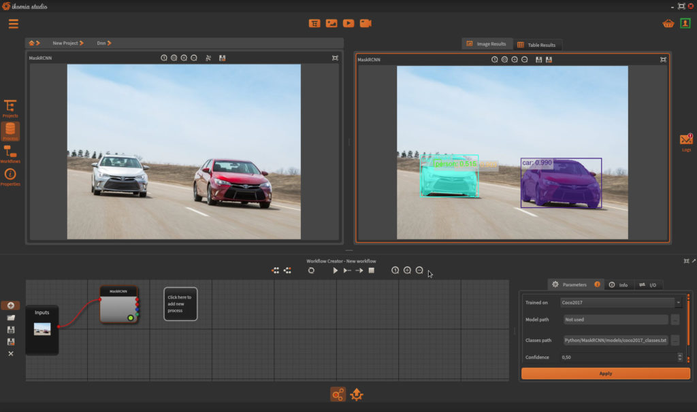
Task: Open the Workflow panel from the sidebar
Action: click(x=11, y=155)
